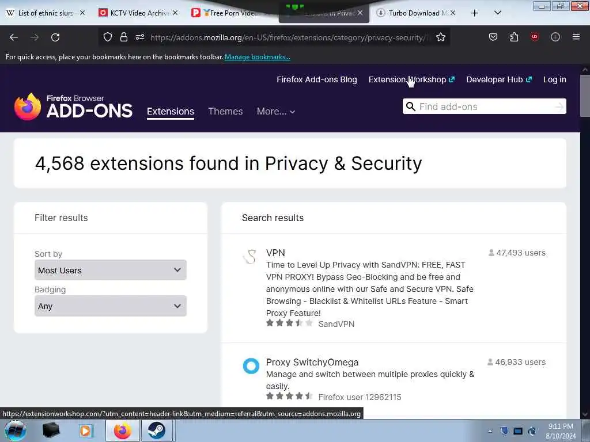Open the Extensions section
The height and width of the screenshot is (442, 590).
click(171, 111)
